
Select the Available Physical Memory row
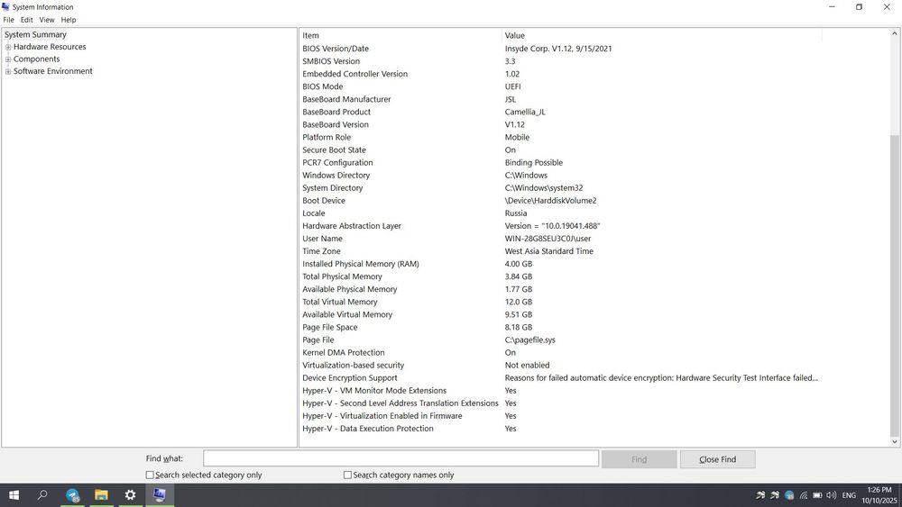click(x=561, y=289)
